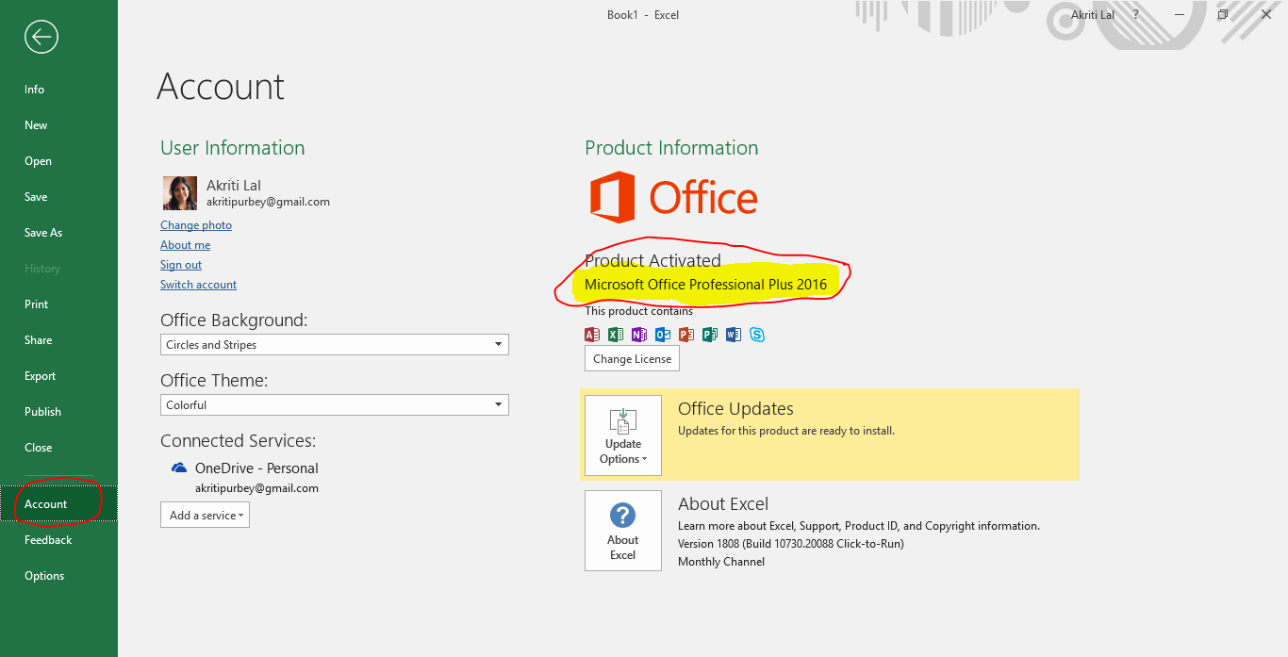
Task: Click the Change photo link
Action: (196, 225)
